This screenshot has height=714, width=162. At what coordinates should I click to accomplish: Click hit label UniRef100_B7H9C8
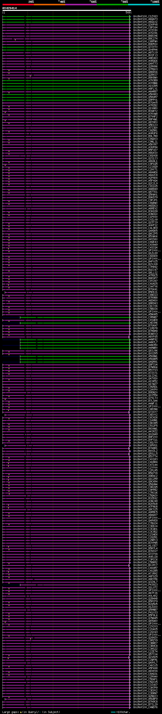145,702
